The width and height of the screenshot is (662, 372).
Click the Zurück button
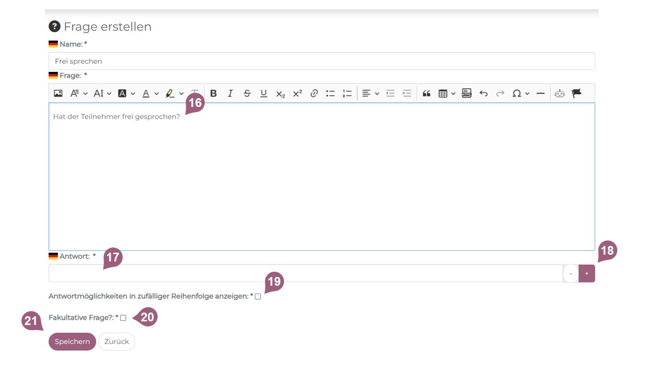click(x=116, y=342)
